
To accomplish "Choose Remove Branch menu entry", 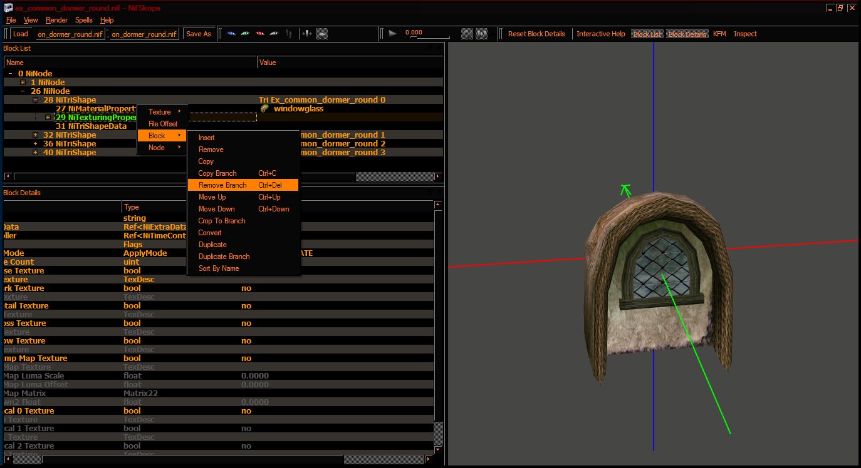I will 243,185.
